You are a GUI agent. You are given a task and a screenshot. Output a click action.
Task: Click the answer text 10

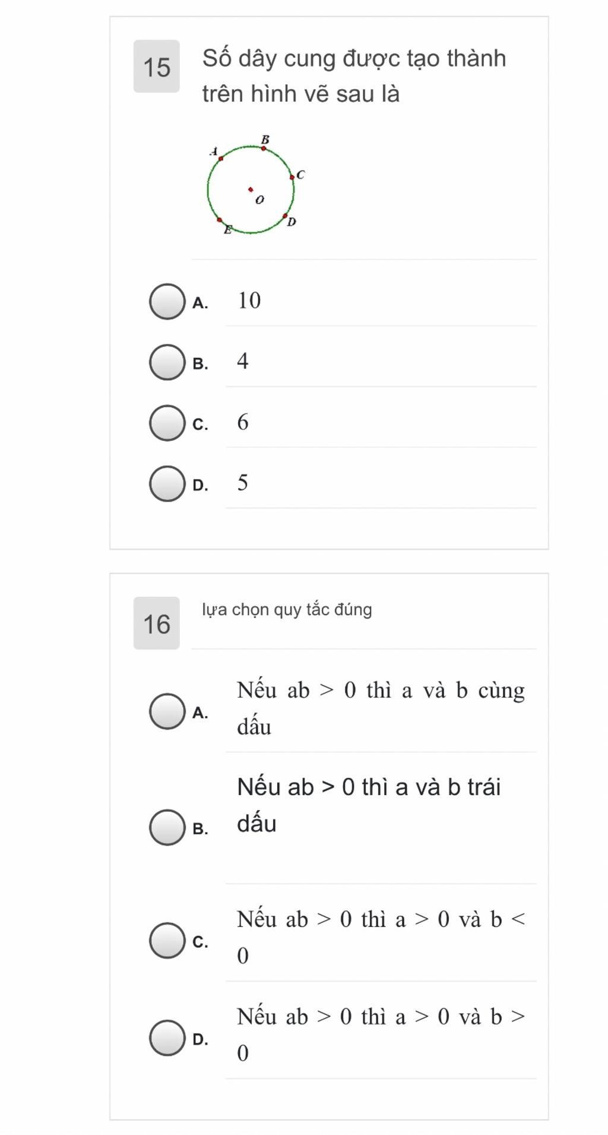pyautogui.click(x=249, y=301)
